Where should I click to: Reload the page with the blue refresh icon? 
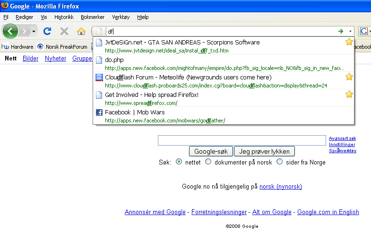pyautogui.click(x=47, y=31)
